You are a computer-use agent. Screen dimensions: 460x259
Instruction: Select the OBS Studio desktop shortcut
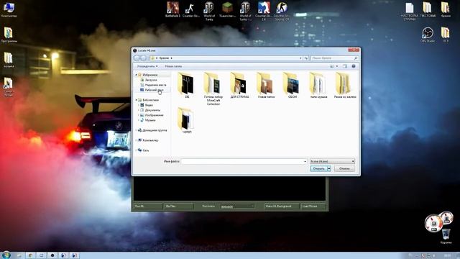(428, 35)
